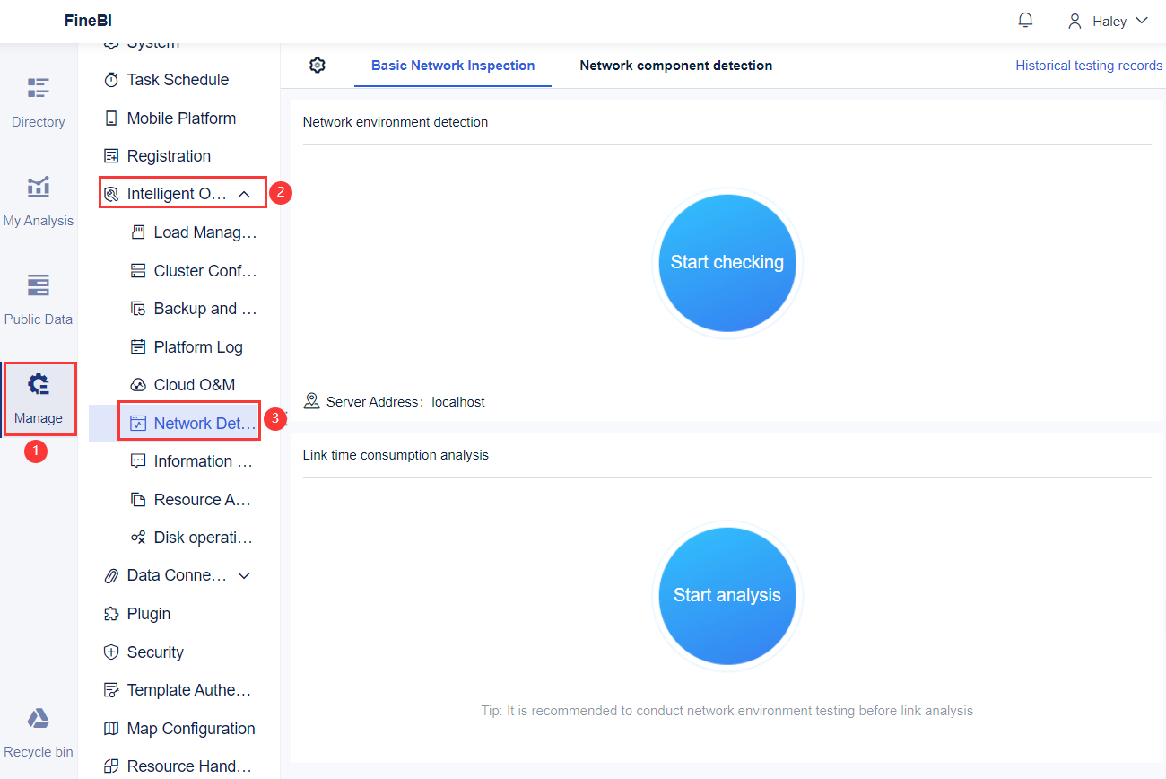The image size is (1166, 779).
Task: Open the Mobile Platform settings
Action: [x=181, y=118]
